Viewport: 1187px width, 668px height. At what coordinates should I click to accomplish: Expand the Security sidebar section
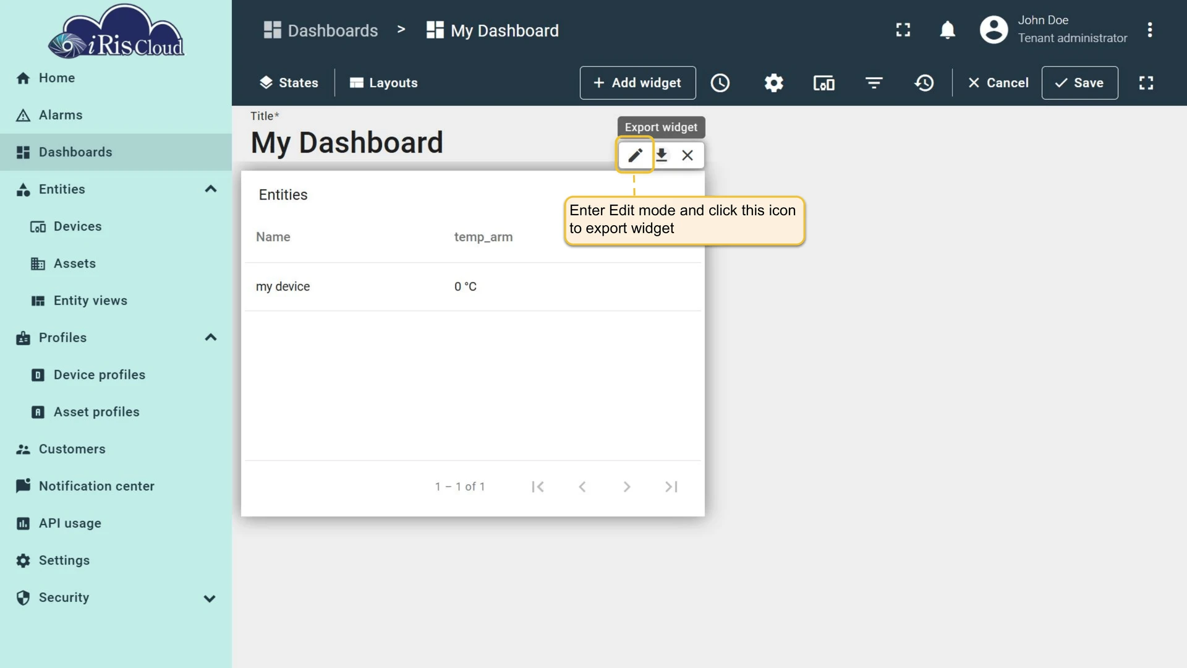coord(210,598)
